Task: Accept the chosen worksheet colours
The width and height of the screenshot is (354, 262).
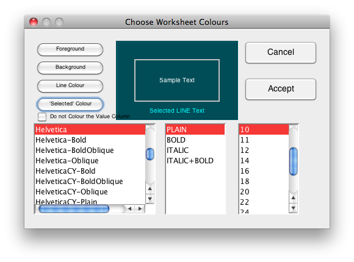Action: coord(281,89)
